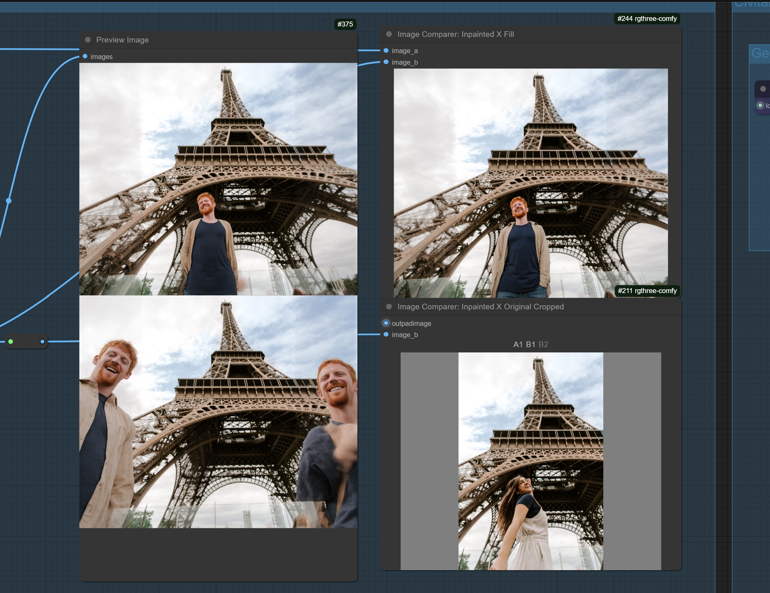Click the woman image in Original Cropped comparer

tap(530, 461)
